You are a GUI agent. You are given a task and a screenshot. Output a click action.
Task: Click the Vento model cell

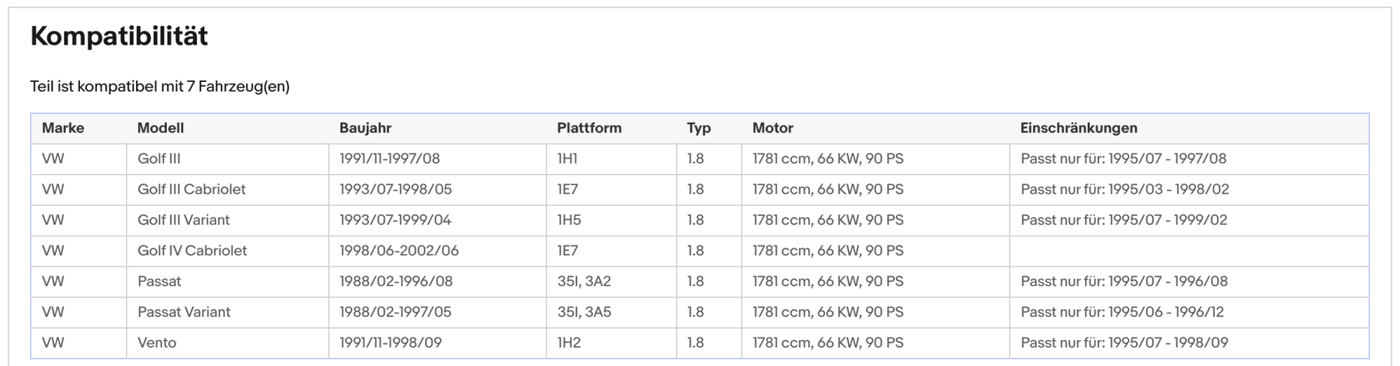(x=157, y=343)
